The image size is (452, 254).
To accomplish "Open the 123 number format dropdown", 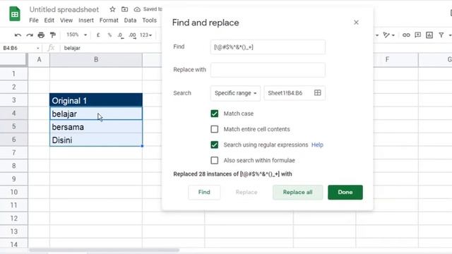I will tap(146, 35).
